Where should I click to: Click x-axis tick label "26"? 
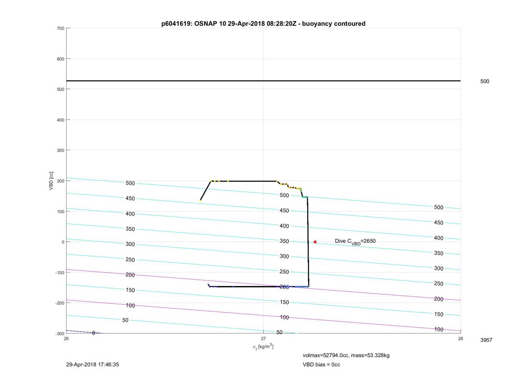click(x=66, y=339)
